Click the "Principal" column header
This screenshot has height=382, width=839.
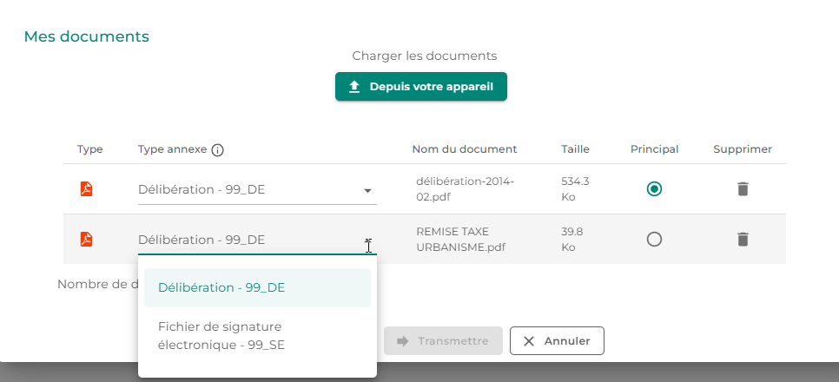point(654,149)
